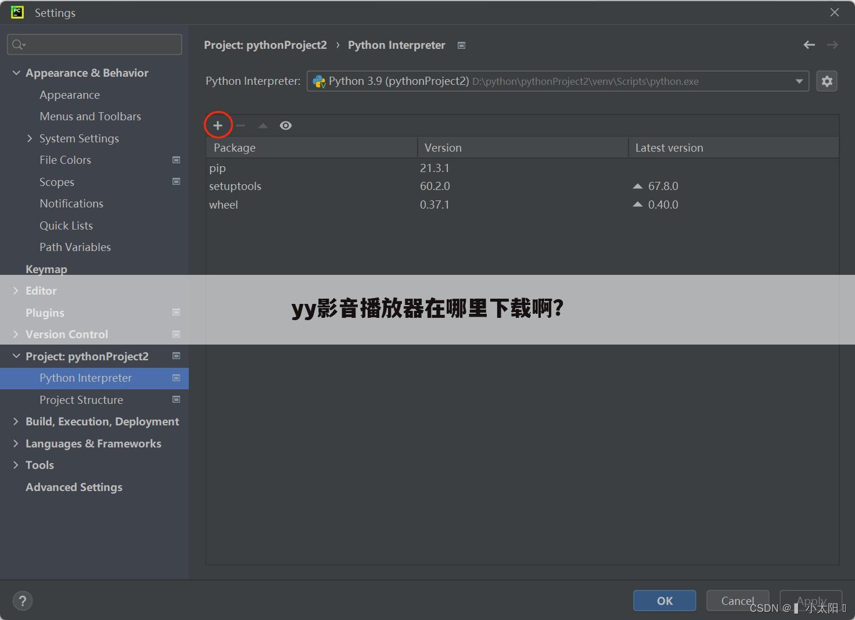The height and width of the screenshot is (620, 855).
Task: Open Keymap settings
Action: (x=46, y=269)
